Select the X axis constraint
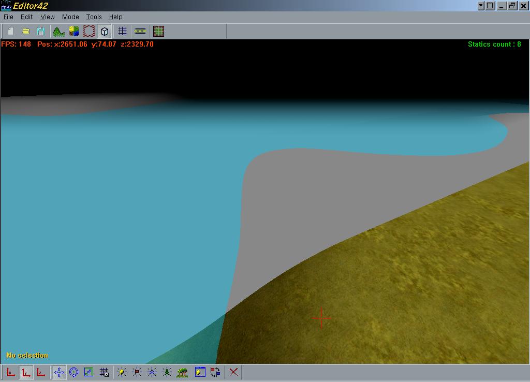 tap(11, 373)
